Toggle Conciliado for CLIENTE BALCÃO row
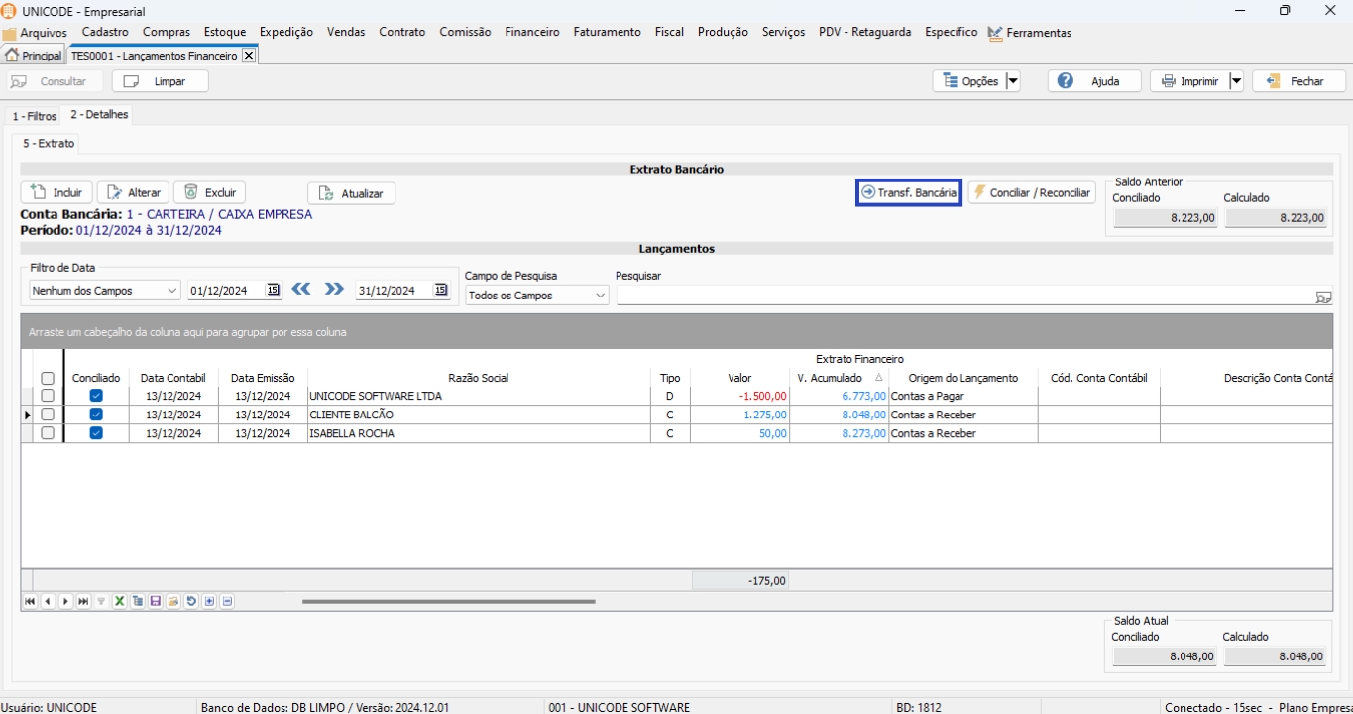This screenshot has height=714, width=1353. [96, 415]
